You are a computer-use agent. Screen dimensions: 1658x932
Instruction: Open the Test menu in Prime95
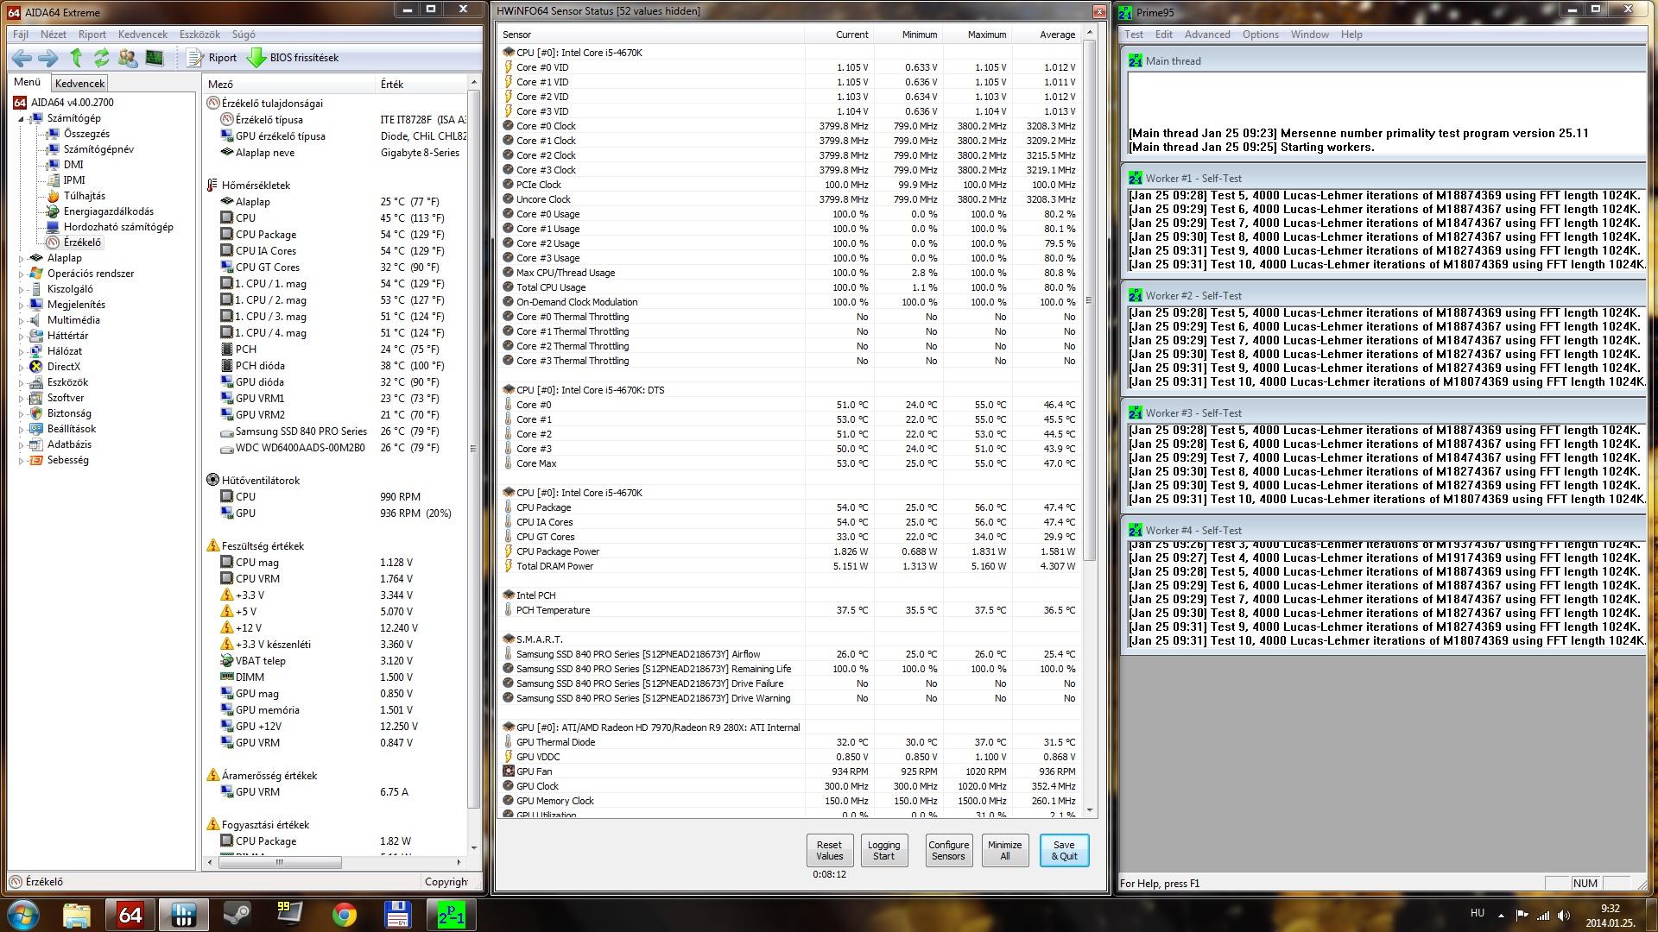1134,35
